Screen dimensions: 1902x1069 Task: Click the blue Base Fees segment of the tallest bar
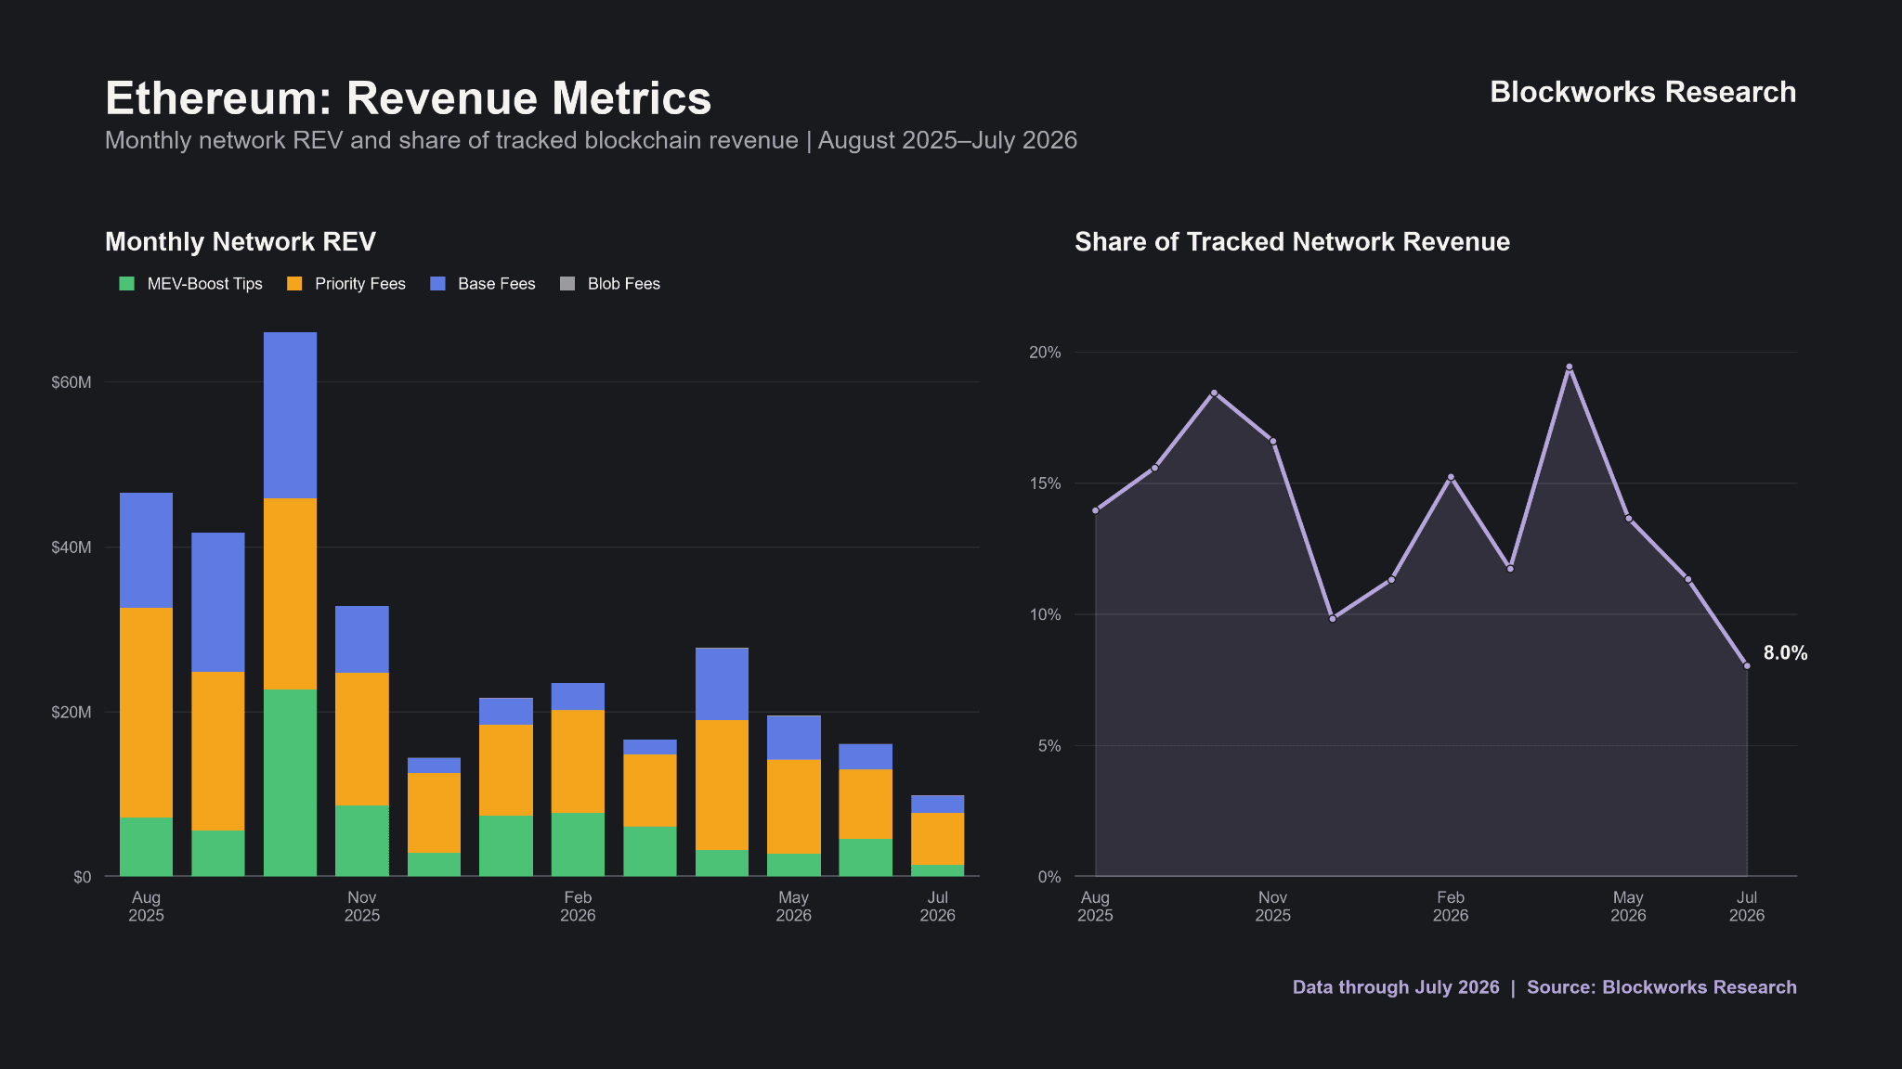click(x=290, y=416)
